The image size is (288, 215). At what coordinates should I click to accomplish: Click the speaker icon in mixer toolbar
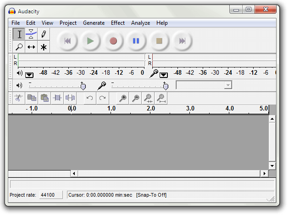click(19, 85)
